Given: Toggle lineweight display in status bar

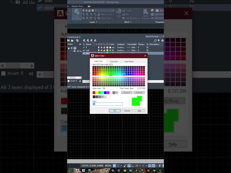Looking at the screenshot, I should [160, 166].
